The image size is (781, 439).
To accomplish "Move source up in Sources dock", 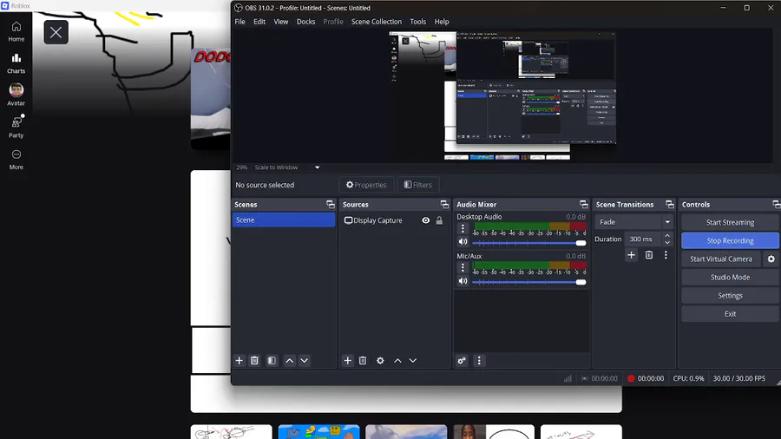I will 397,360.
